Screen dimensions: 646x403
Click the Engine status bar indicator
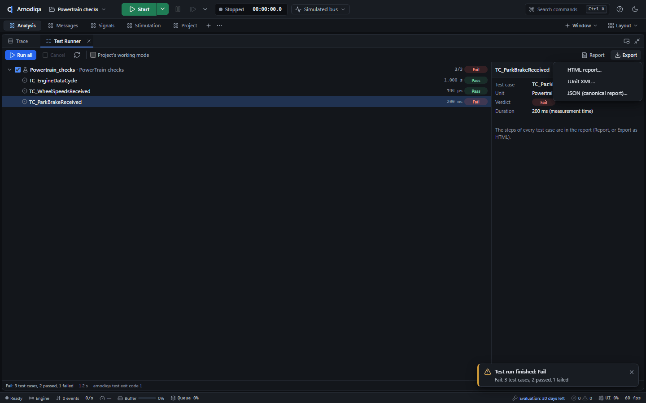tap(39, 398)
